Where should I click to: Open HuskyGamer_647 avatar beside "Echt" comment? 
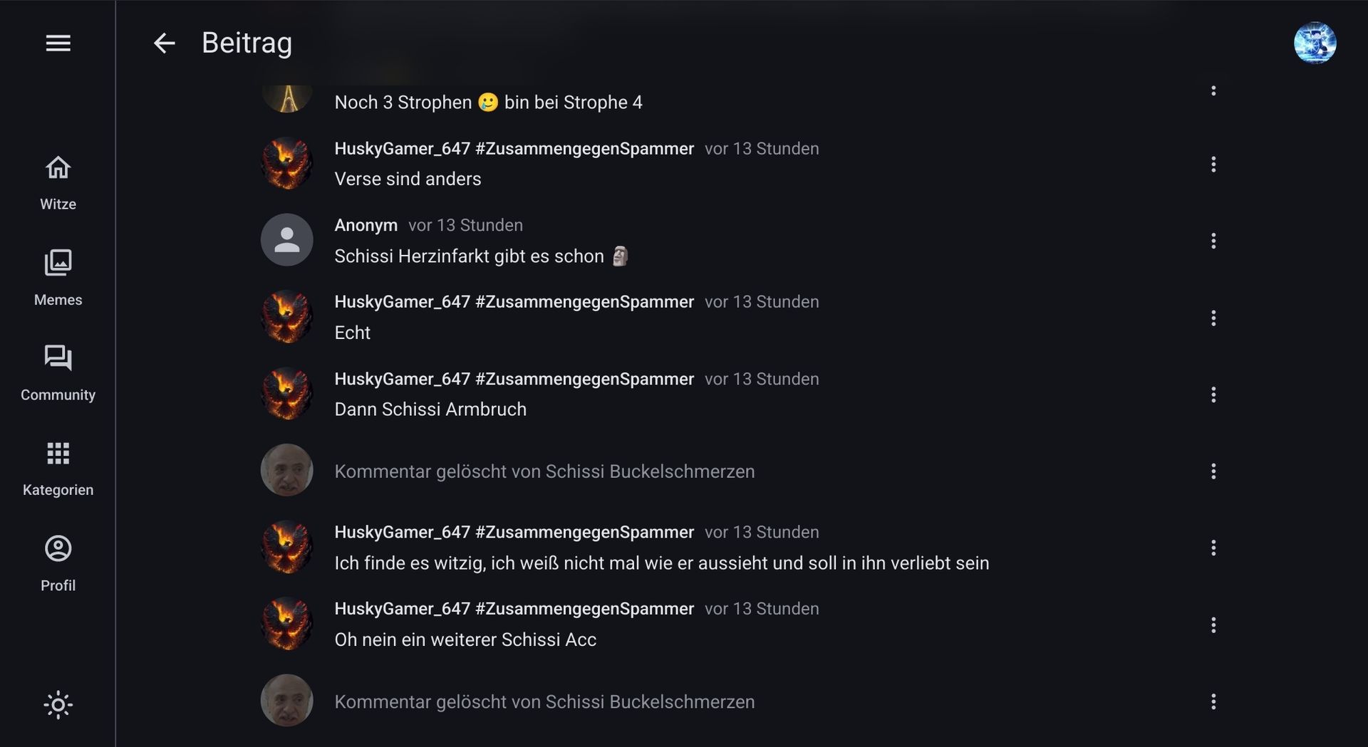click(x=287, y=317)
